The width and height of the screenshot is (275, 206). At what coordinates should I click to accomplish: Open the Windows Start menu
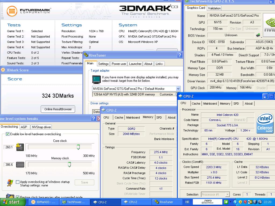13,202
